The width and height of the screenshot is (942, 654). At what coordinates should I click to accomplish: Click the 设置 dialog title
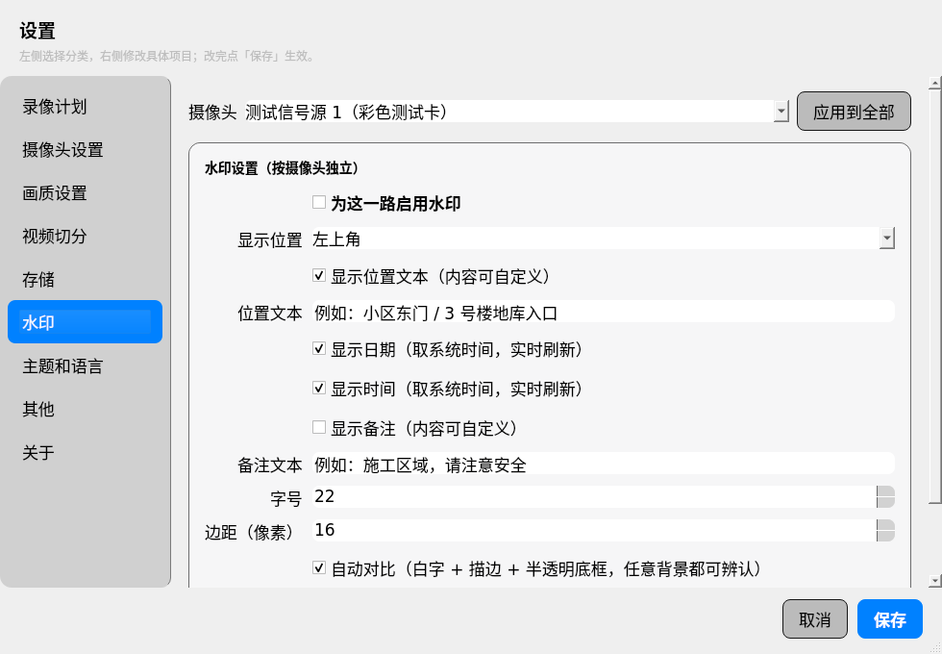pos(37,31)
